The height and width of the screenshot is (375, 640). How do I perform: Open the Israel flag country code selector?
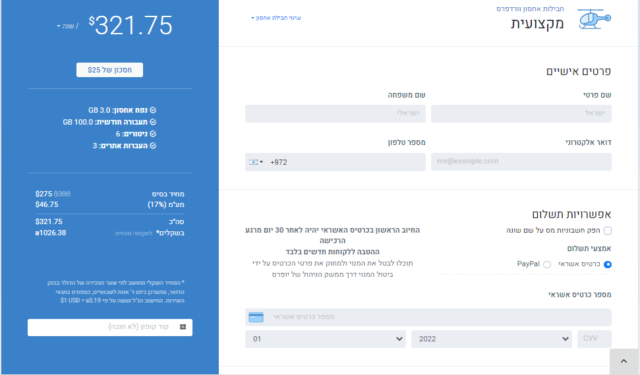[256, 162]
